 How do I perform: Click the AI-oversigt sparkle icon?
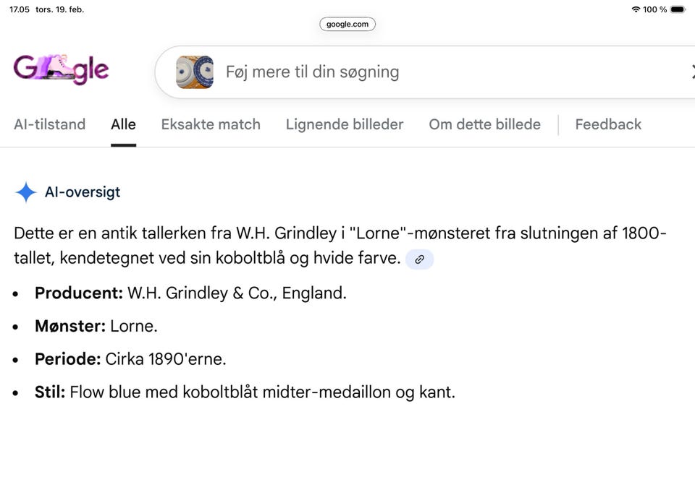coord(25,191)
